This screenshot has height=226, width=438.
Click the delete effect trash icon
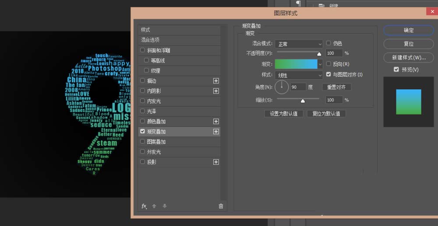pos(221,206)
